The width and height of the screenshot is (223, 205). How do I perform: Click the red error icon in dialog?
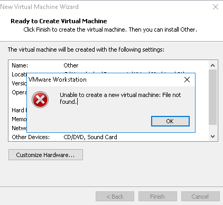click(40, 100)
